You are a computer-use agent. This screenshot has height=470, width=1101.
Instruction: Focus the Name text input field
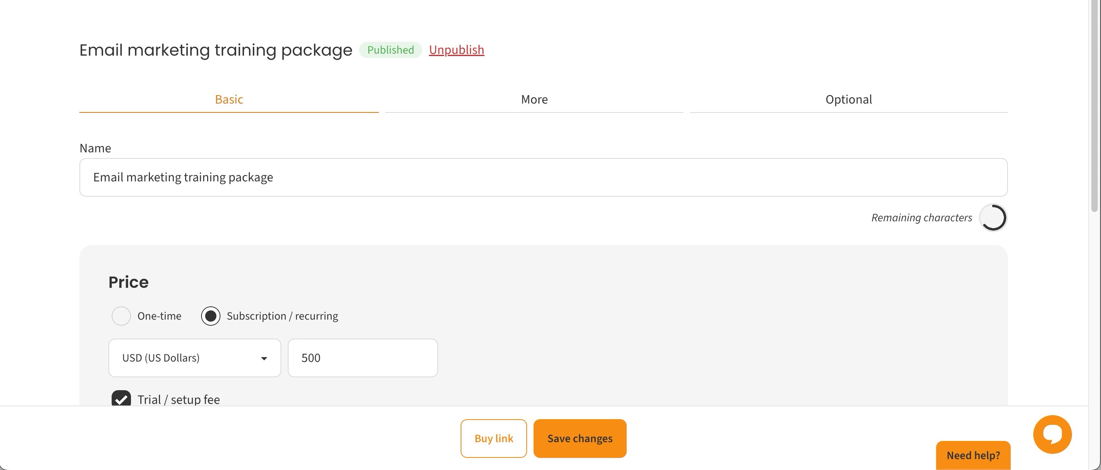pyautogui.click(x=543, y=177)
